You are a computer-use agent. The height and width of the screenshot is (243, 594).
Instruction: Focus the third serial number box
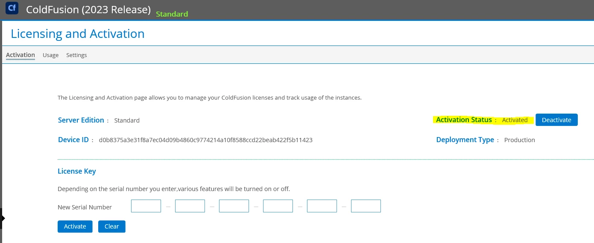pyautogui.click(x=234, y=206)
